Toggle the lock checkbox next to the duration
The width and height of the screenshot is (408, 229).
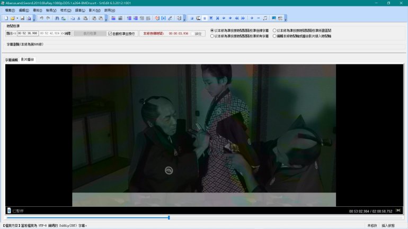(193, 34)
